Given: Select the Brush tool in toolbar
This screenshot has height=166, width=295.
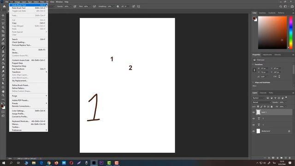Looking at the screenshot, I should click(3, 47).
